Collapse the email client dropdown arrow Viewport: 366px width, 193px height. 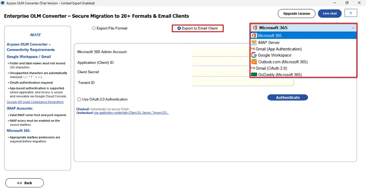(x=353, y=28)
